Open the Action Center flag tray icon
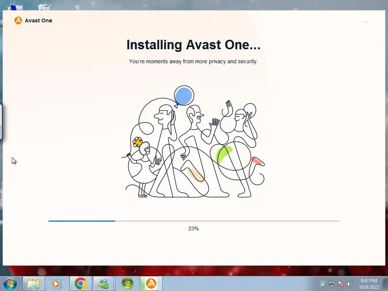 pyautogui.click(x=341, y=284)
